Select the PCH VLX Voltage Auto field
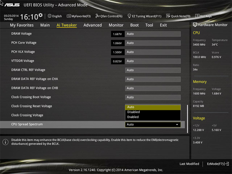Viewport: 232px width, 174px height. [x=153, y=52]
